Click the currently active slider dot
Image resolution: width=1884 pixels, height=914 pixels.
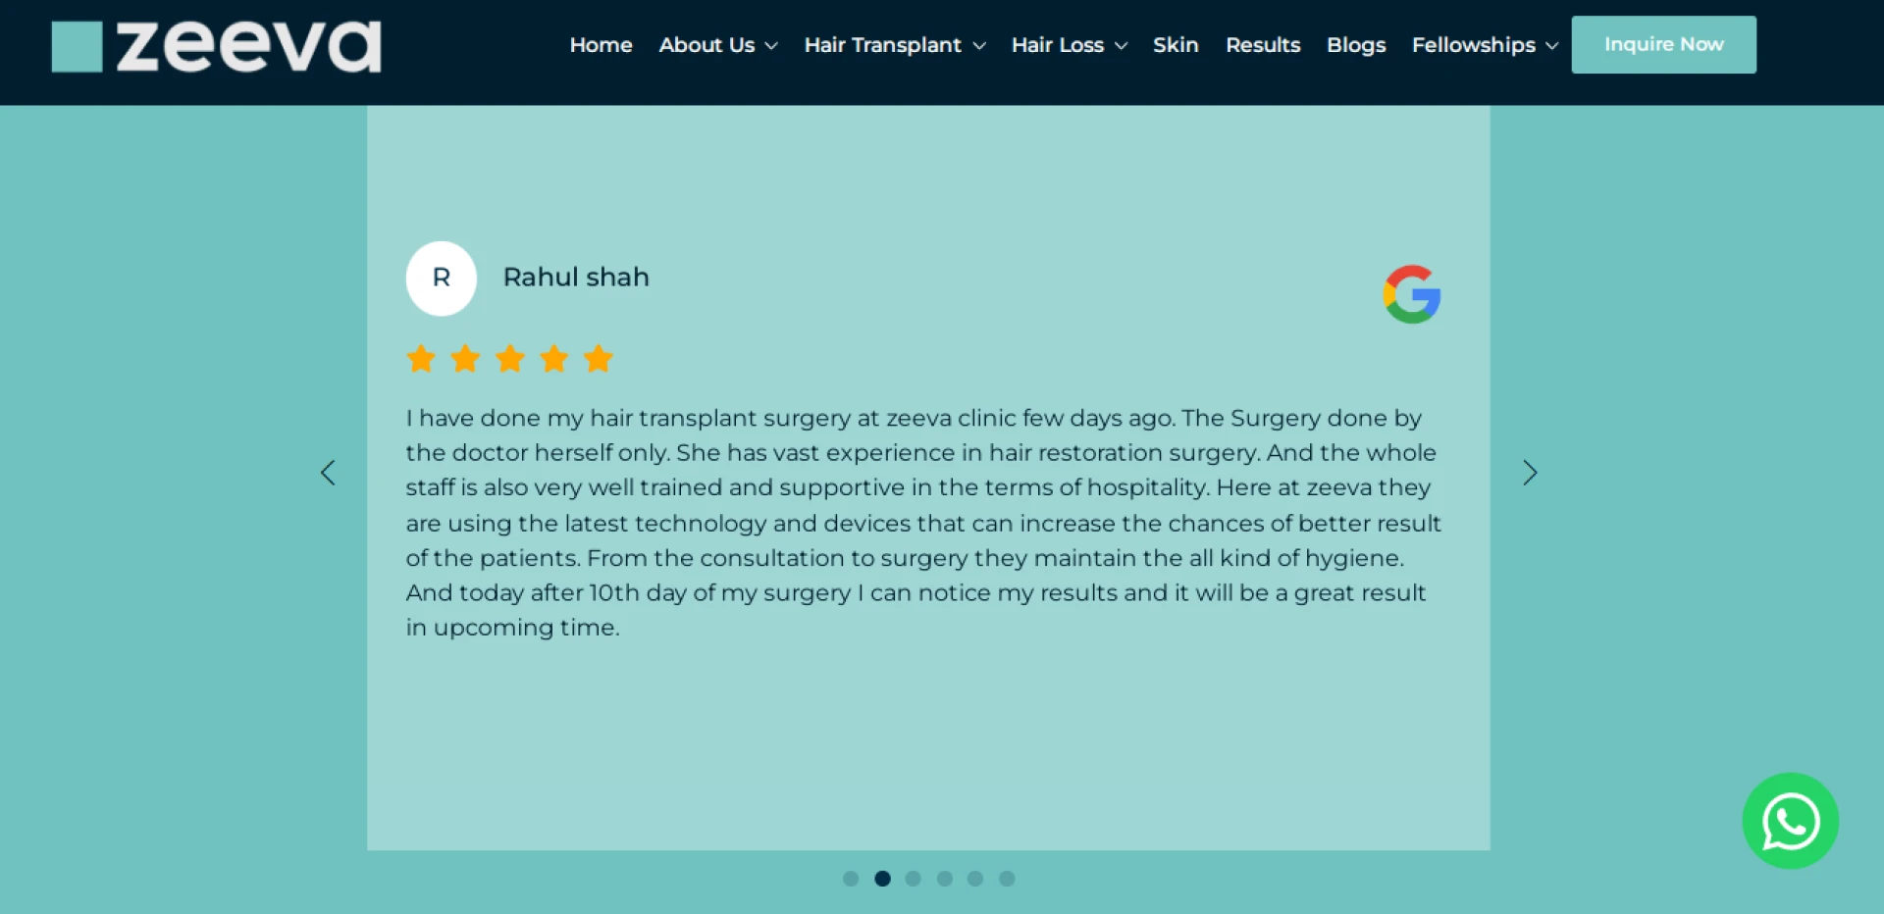click(x=882, y=879)
